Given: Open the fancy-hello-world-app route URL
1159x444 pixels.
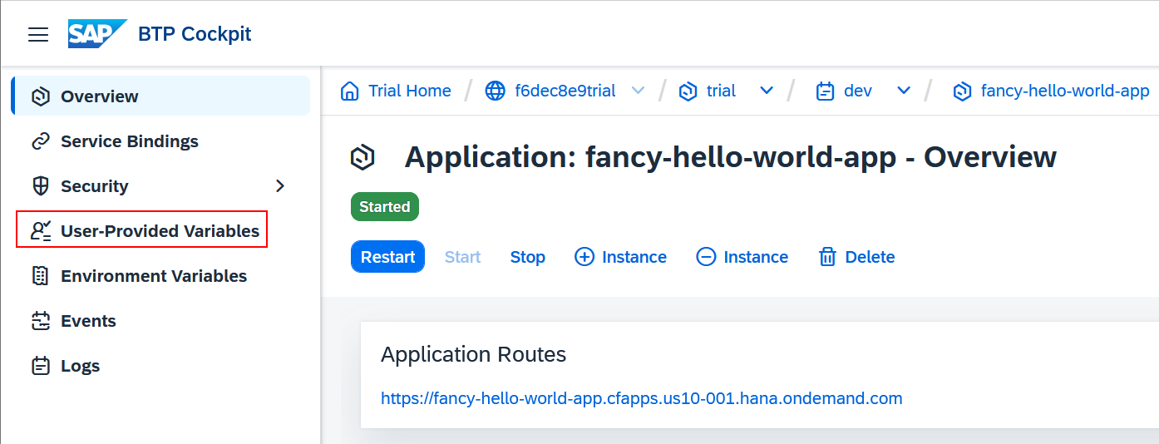Looking at the screenshot, I should coord(641,398).
